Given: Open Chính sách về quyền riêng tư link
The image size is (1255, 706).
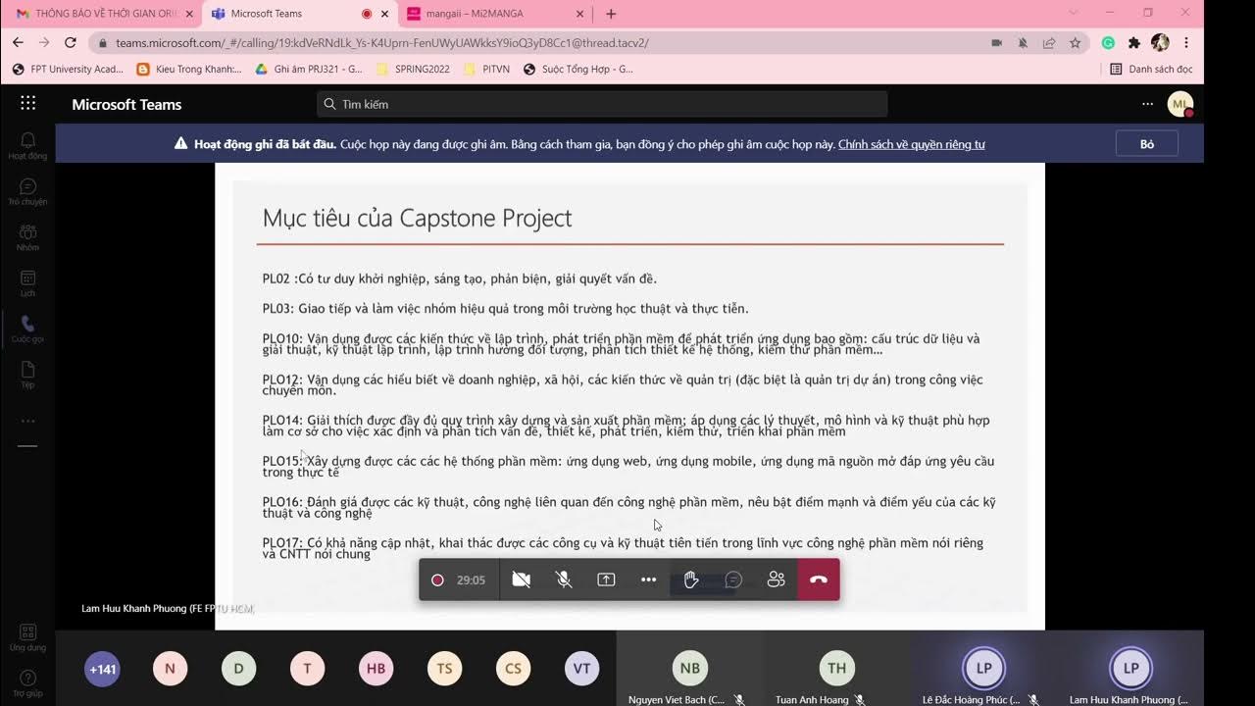Looking at the screenshot, I should tap(912, 144).
